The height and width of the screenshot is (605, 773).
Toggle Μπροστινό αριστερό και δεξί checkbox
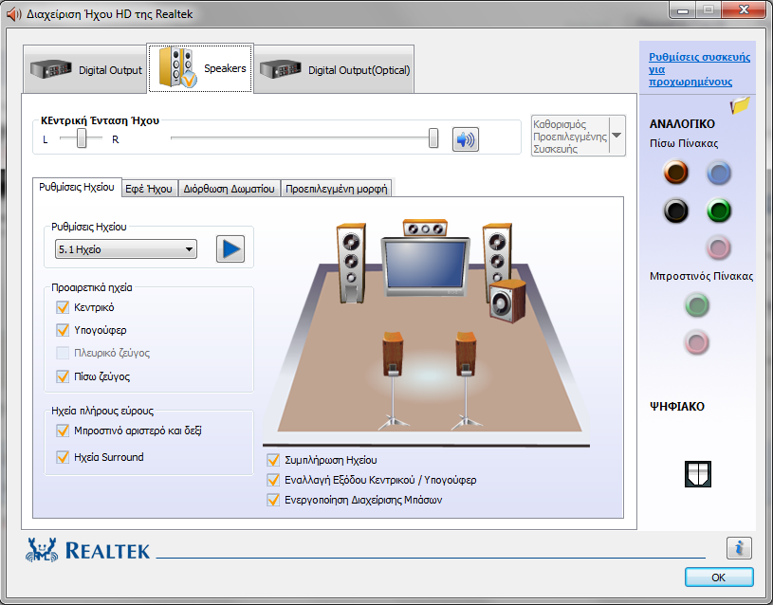[63, 431]
